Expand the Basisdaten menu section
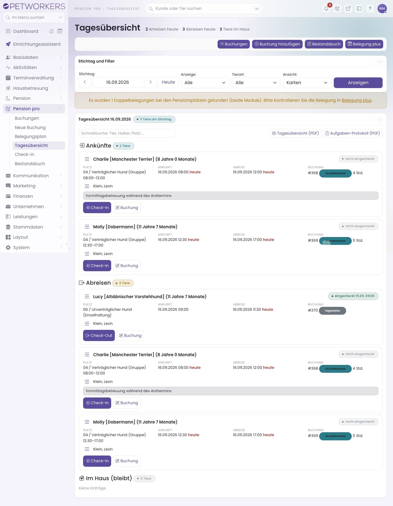393x506 pixels. click(34, 57)
